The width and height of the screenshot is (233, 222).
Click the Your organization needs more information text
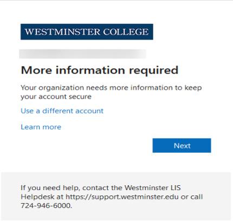(x=111, y=88)
